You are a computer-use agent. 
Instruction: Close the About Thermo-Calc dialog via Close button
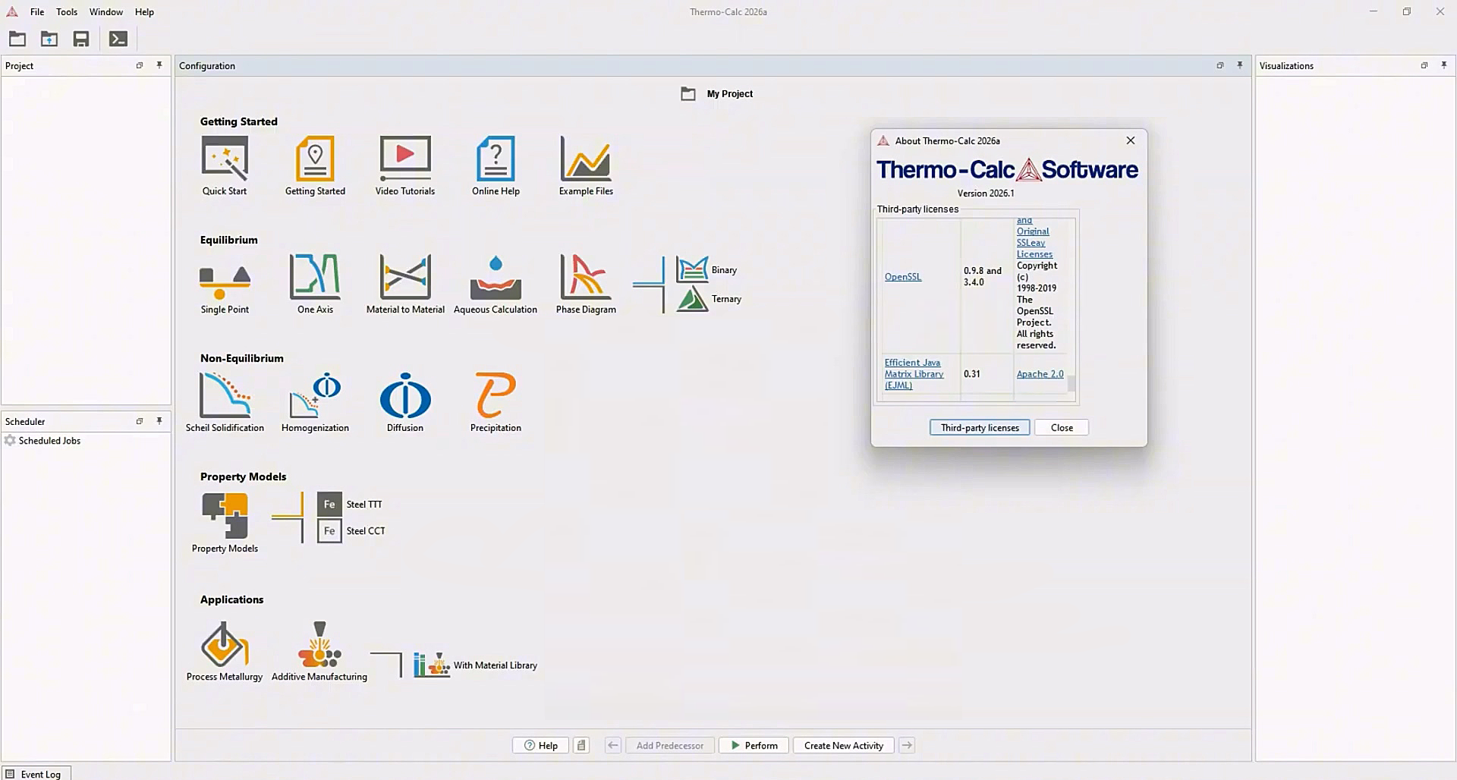[1062, 427]
